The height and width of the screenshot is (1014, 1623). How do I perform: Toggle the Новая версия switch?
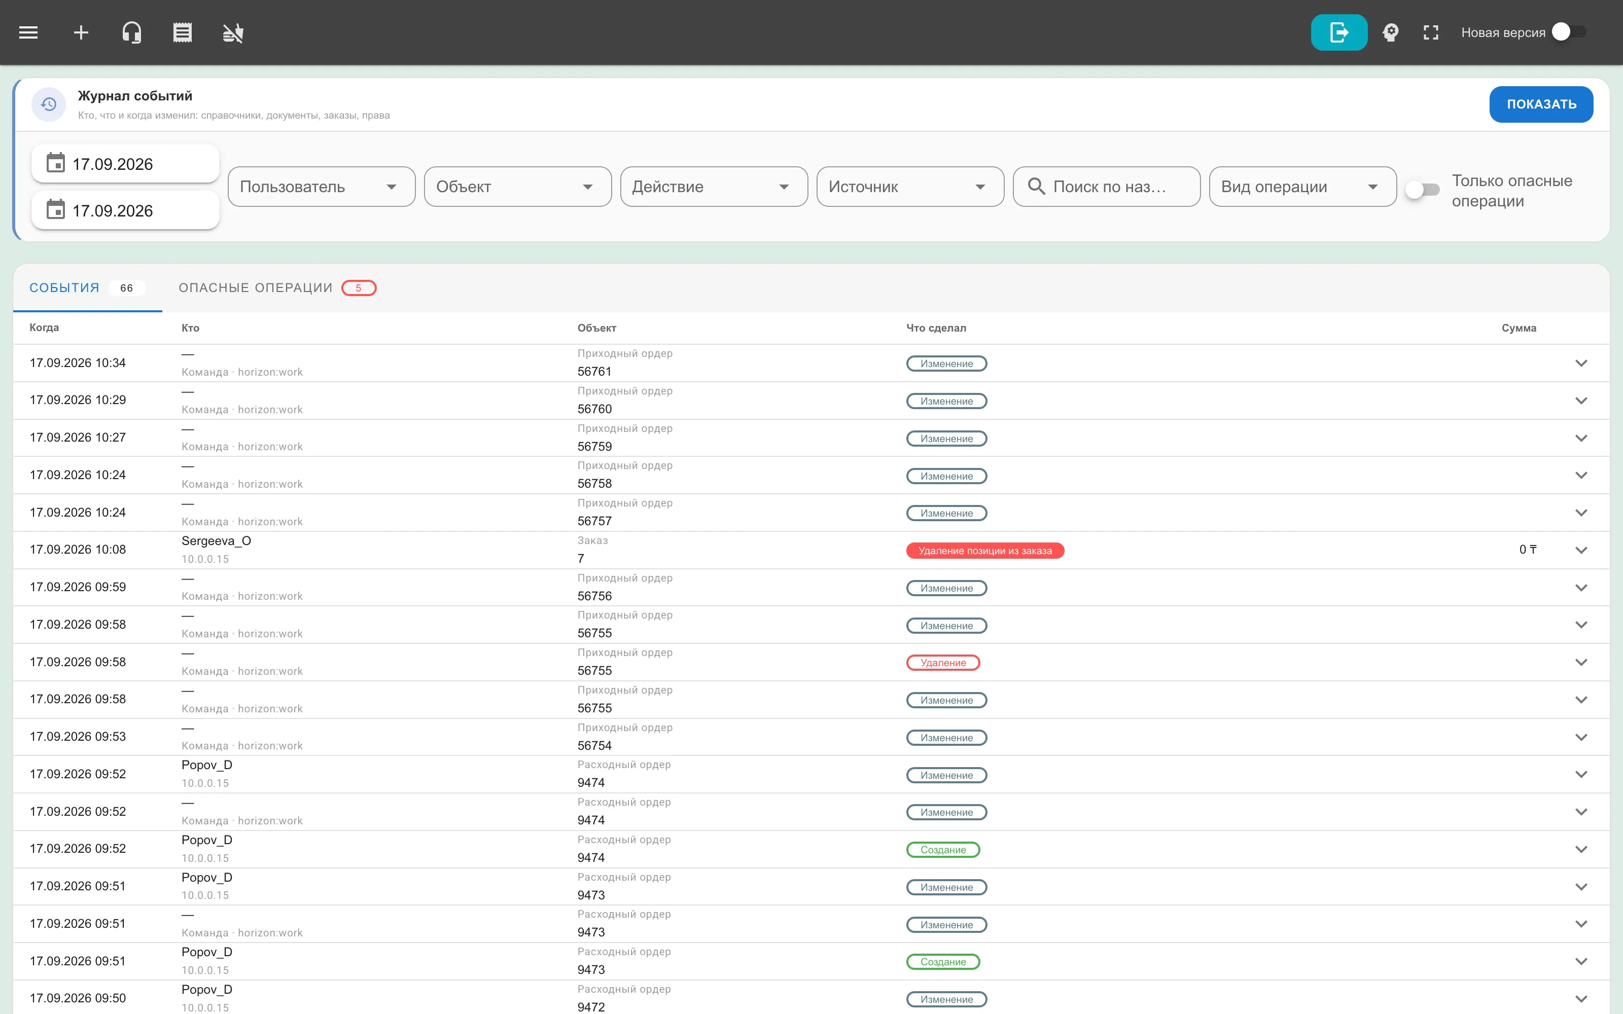click(x=1568, y=32)
